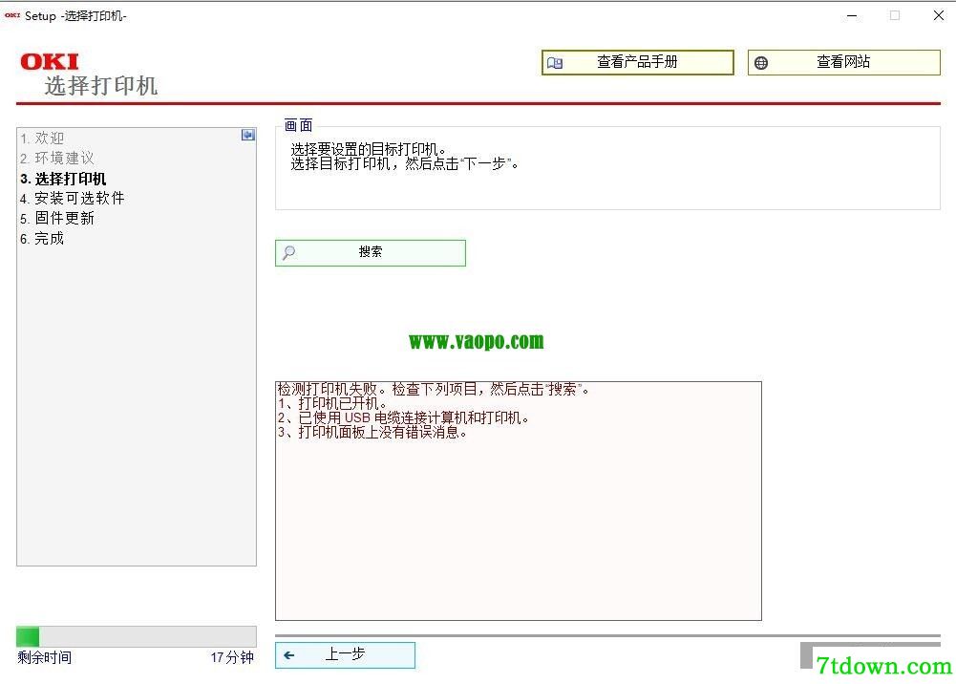This screenshot has height=684, width=956.
Task: Click the 选择要设置的目标打印机 instruction text
Action: click(369, 149)
